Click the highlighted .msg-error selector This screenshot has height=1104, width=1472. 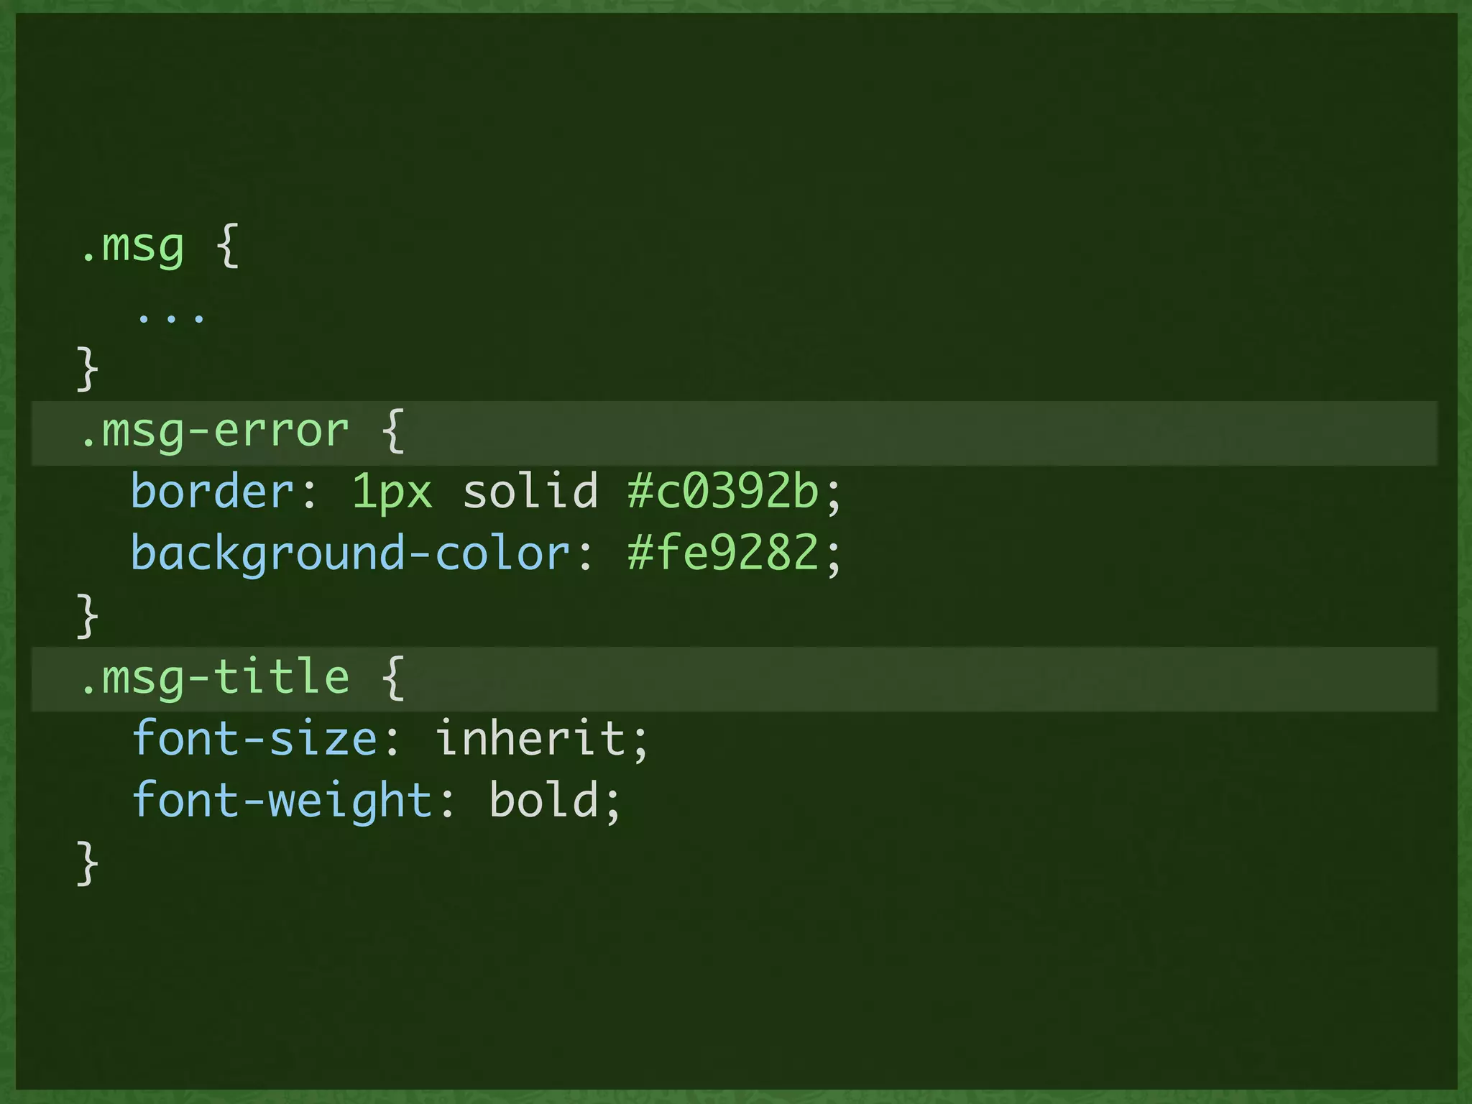215,431
